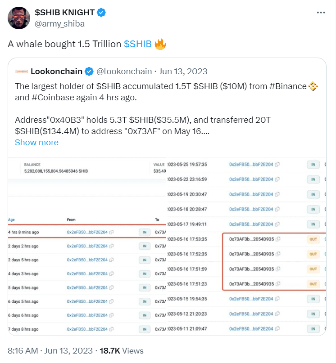The image size is (336, 363).
Task: Click the fire emoji in the tweet
Action: coord(160,43)
